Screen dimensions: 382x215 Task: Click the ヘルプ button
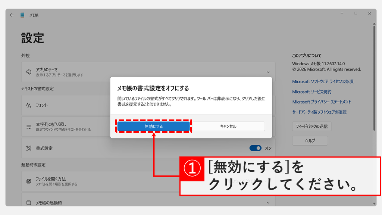tap(310, 141)
